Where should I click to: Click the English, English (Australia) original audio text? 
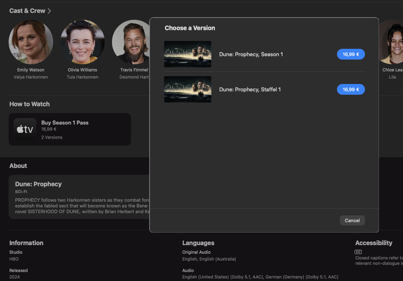[209, 259]
